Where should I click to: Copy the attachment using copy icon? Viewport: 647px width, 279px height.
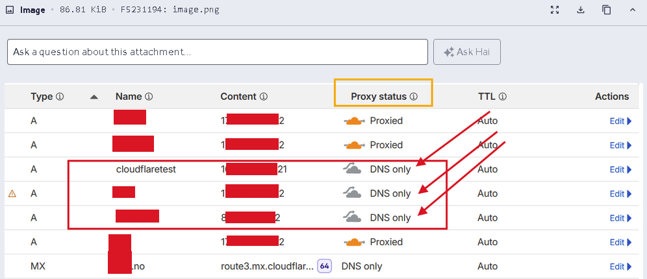pos(606,10)
